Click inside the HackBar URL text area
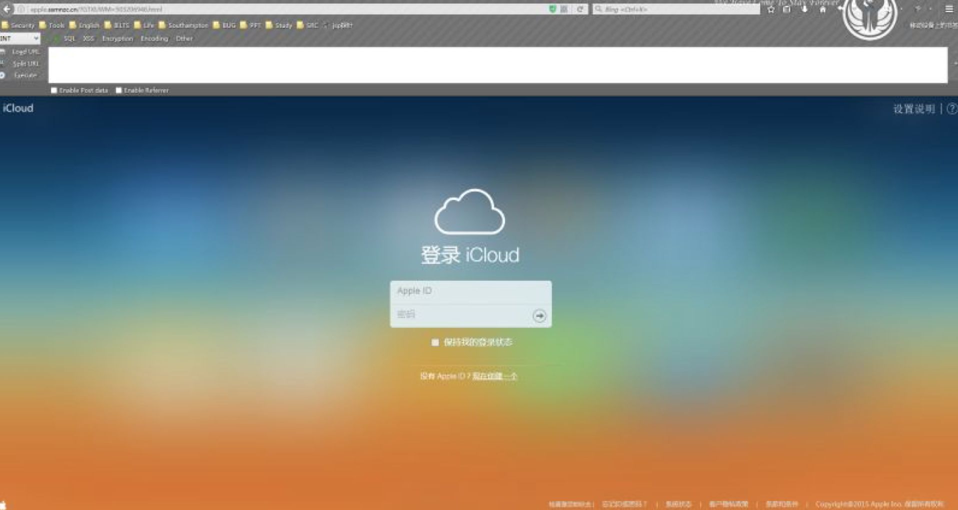 tap(497, 65)
